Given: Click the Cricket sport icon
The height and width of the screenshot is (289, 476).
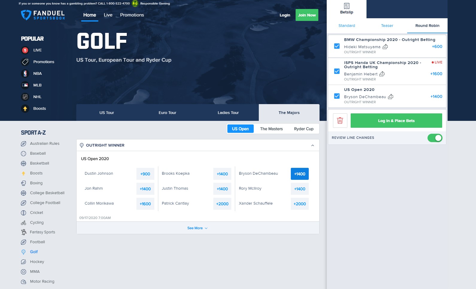Looking at the screenshot, I should pos(24,213).
